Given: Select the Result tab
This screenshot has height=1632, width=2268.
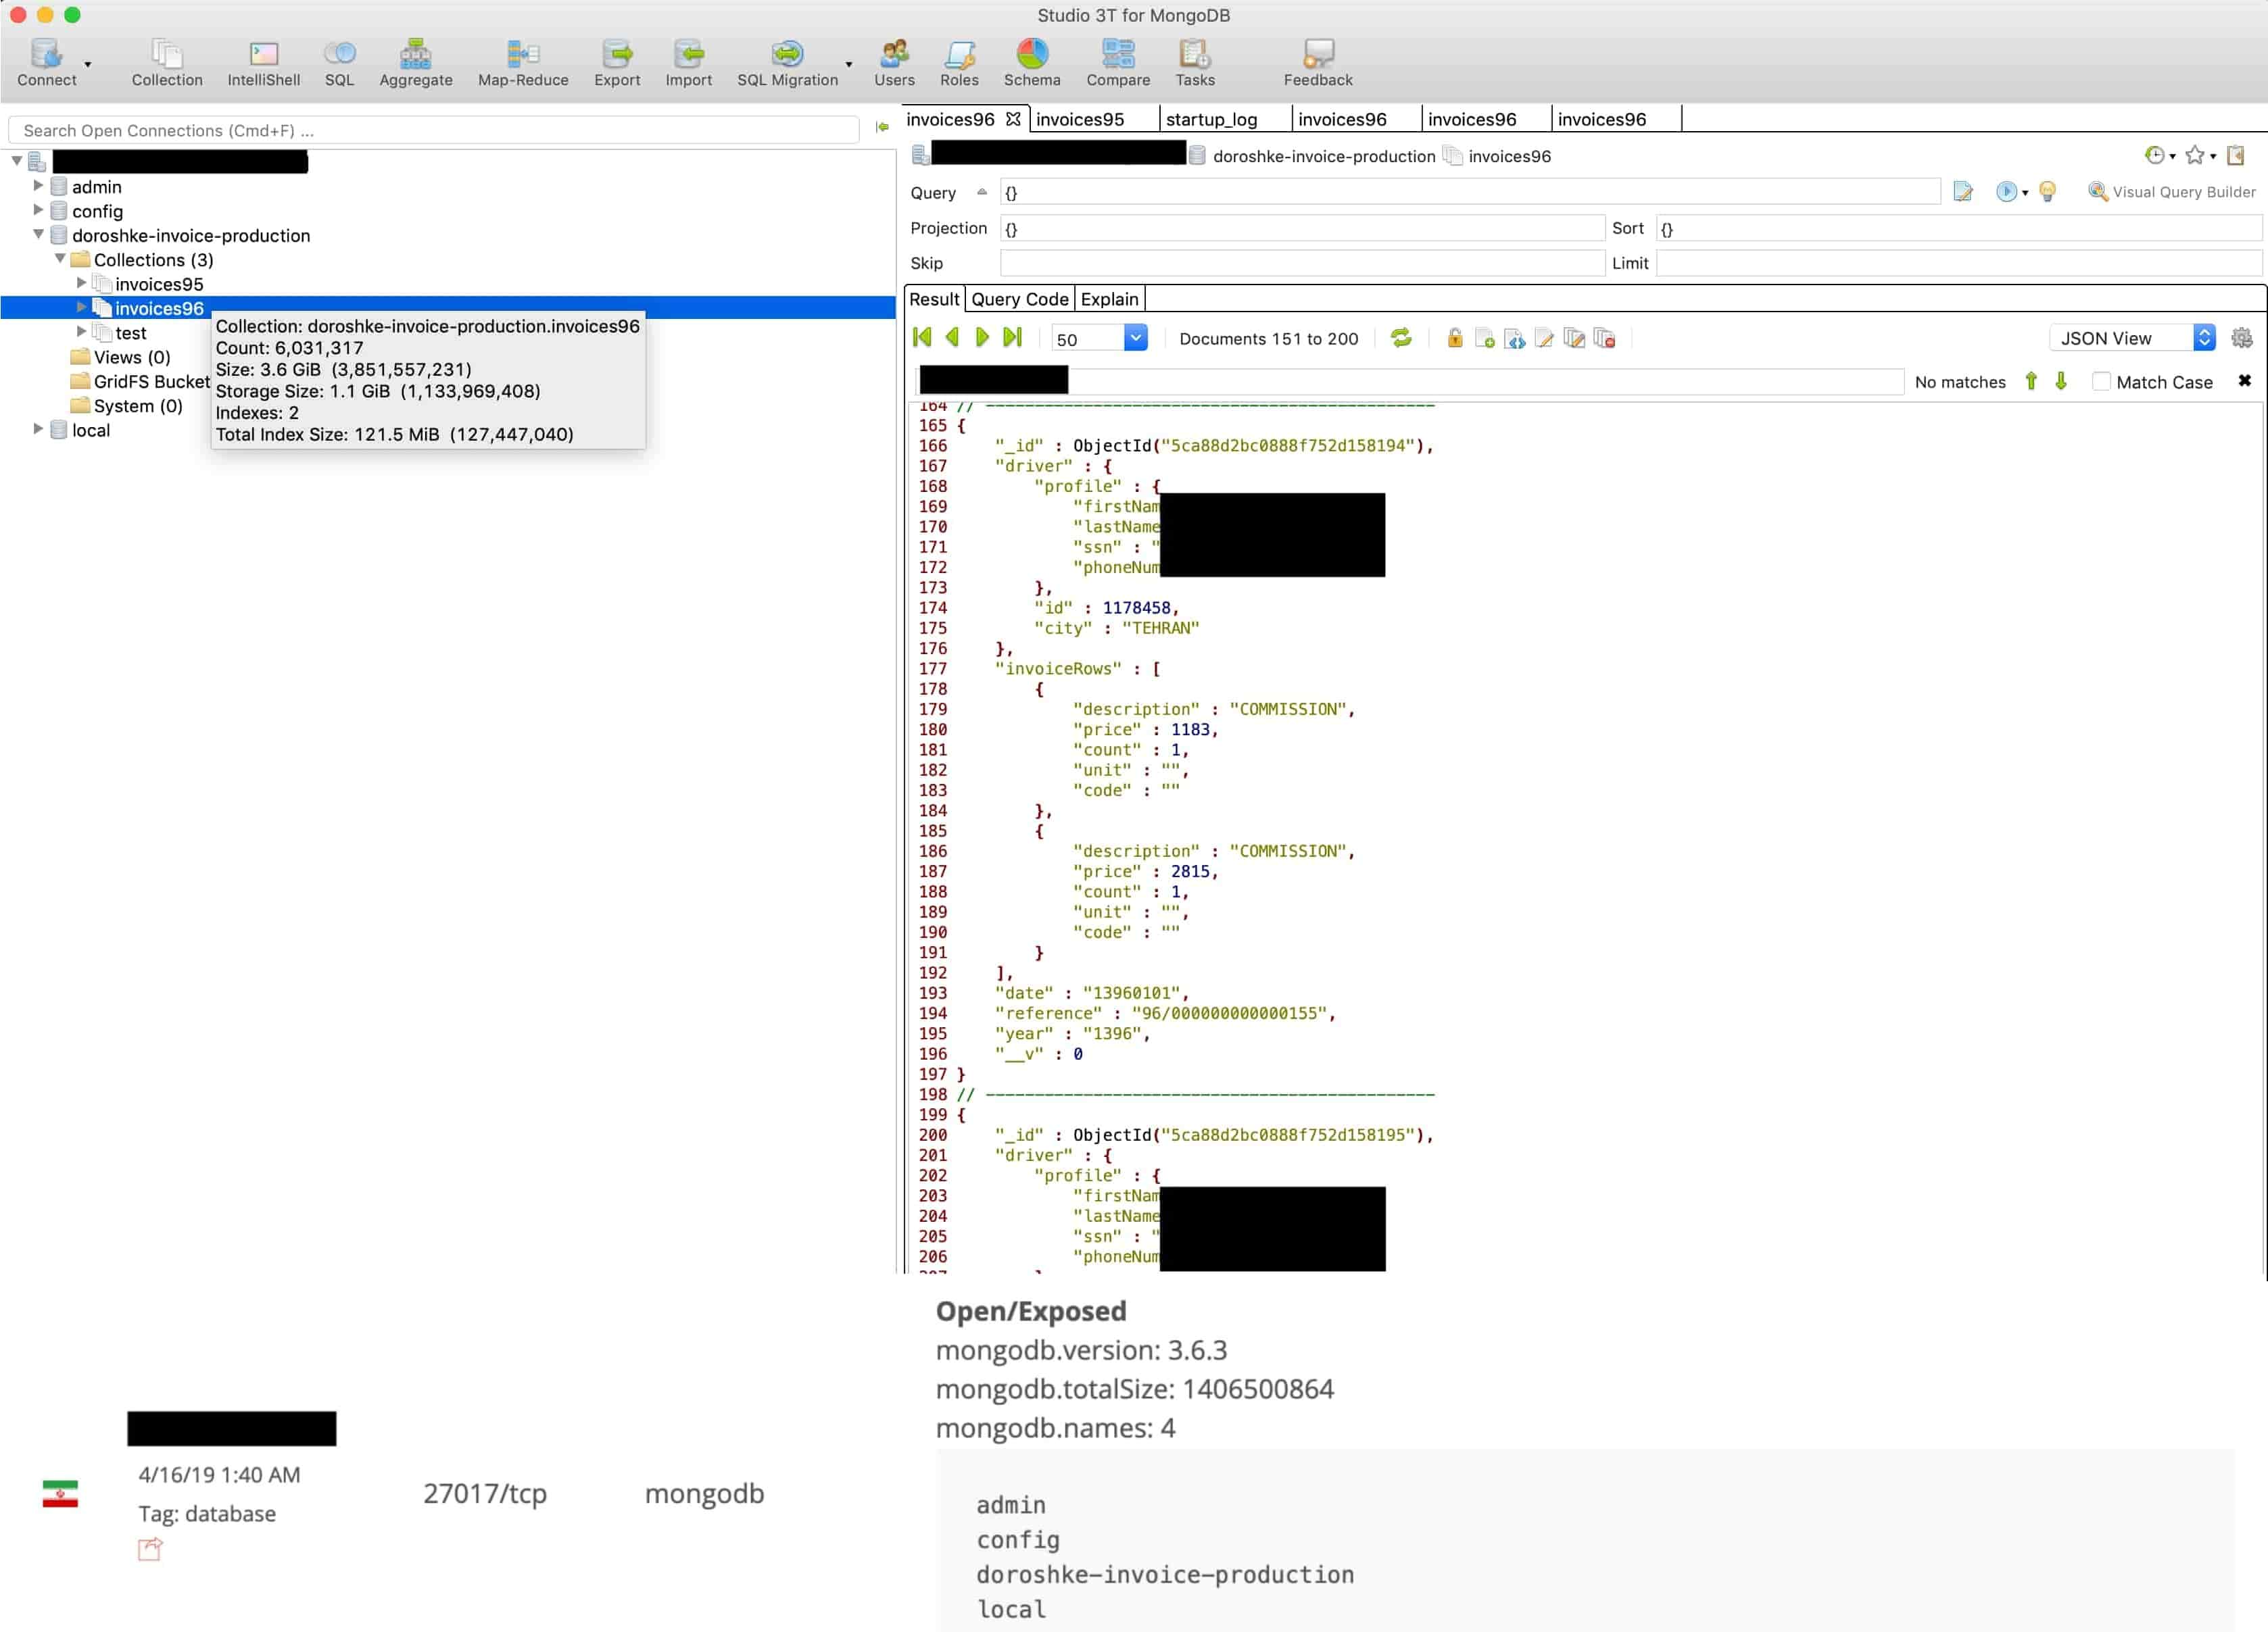Looking at the screenshot, I should click(x=934, y=299).
